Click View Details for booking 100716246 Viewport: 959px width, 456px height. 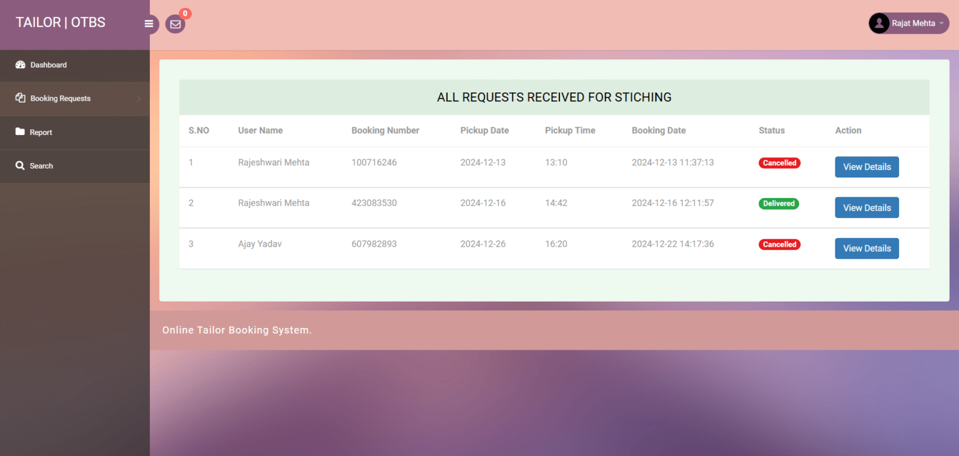coord(867,167)
